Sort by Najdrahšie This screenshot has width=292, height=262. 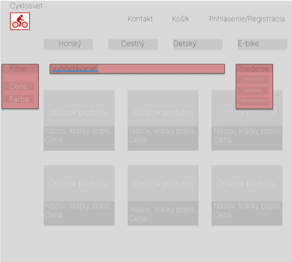253,91
